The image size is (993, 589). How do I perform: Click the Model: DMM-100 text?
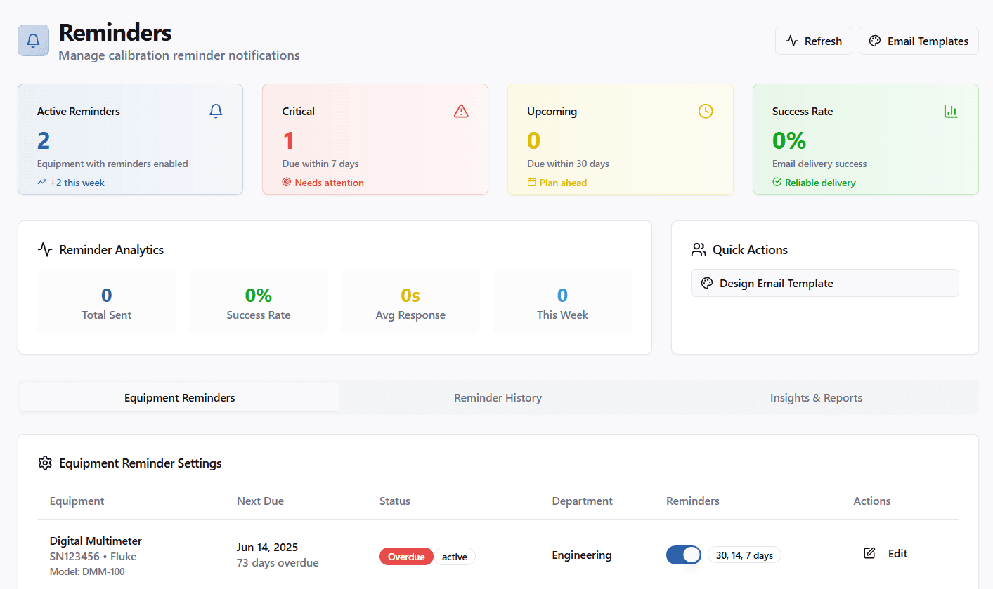click(87, 571)
